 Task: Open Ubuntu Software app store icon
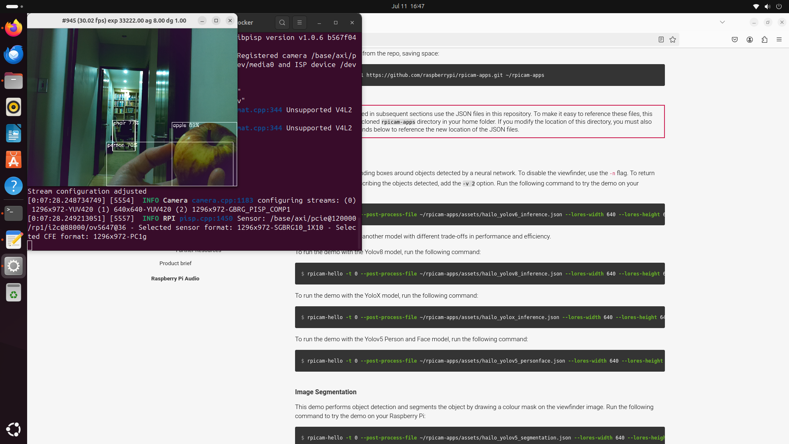[14, 160]
